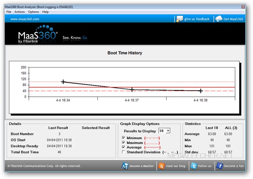
Task: Click the Twitter follow us icon
Action: point(193,166)
